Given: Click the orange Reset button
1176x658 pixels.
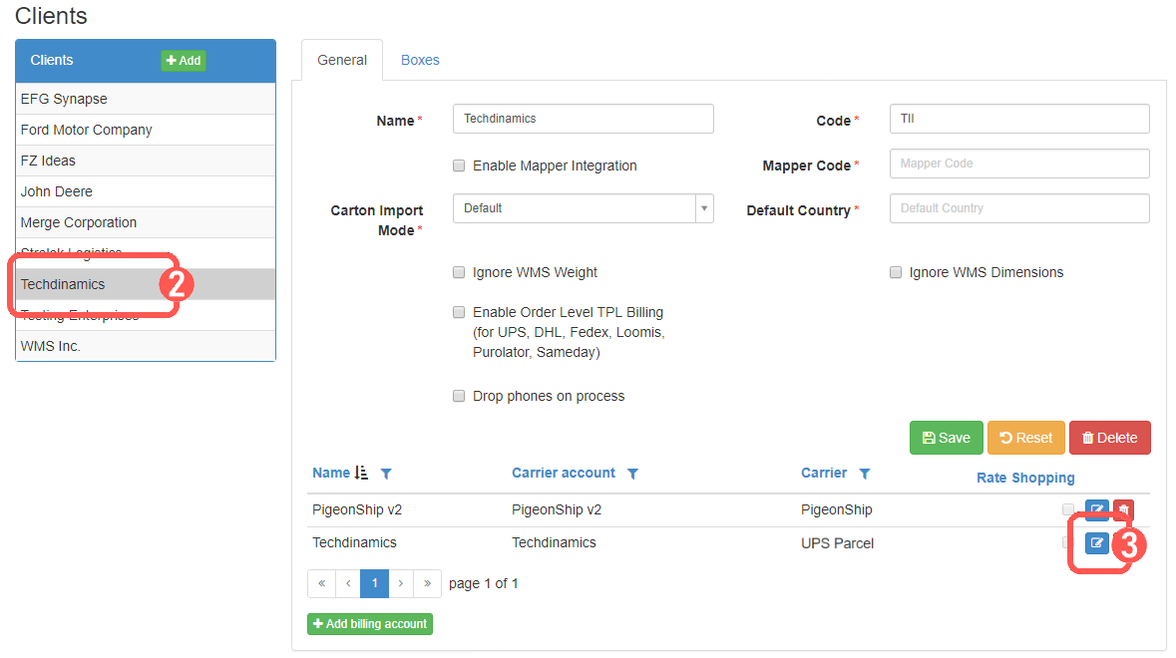Looking at the screenshot, I should [1026, 438].
